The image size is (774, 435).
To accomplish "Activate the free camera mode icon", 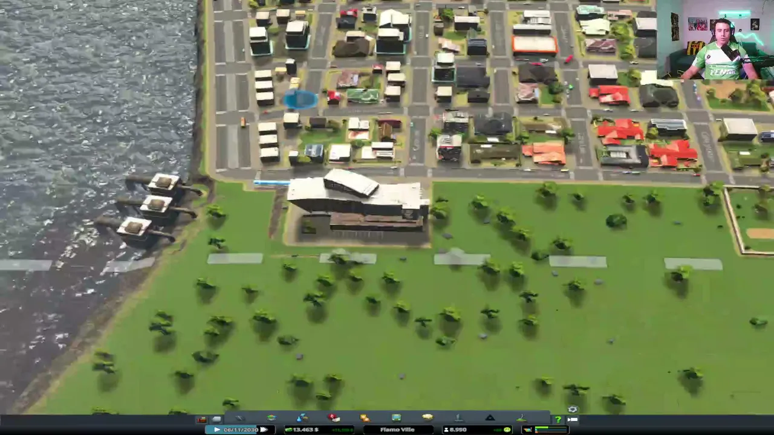I will click(x=572, y=419).
